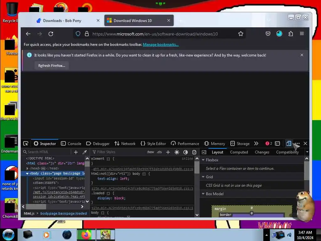
Task: Show hidden system tray icons
Action: [266, 235]
